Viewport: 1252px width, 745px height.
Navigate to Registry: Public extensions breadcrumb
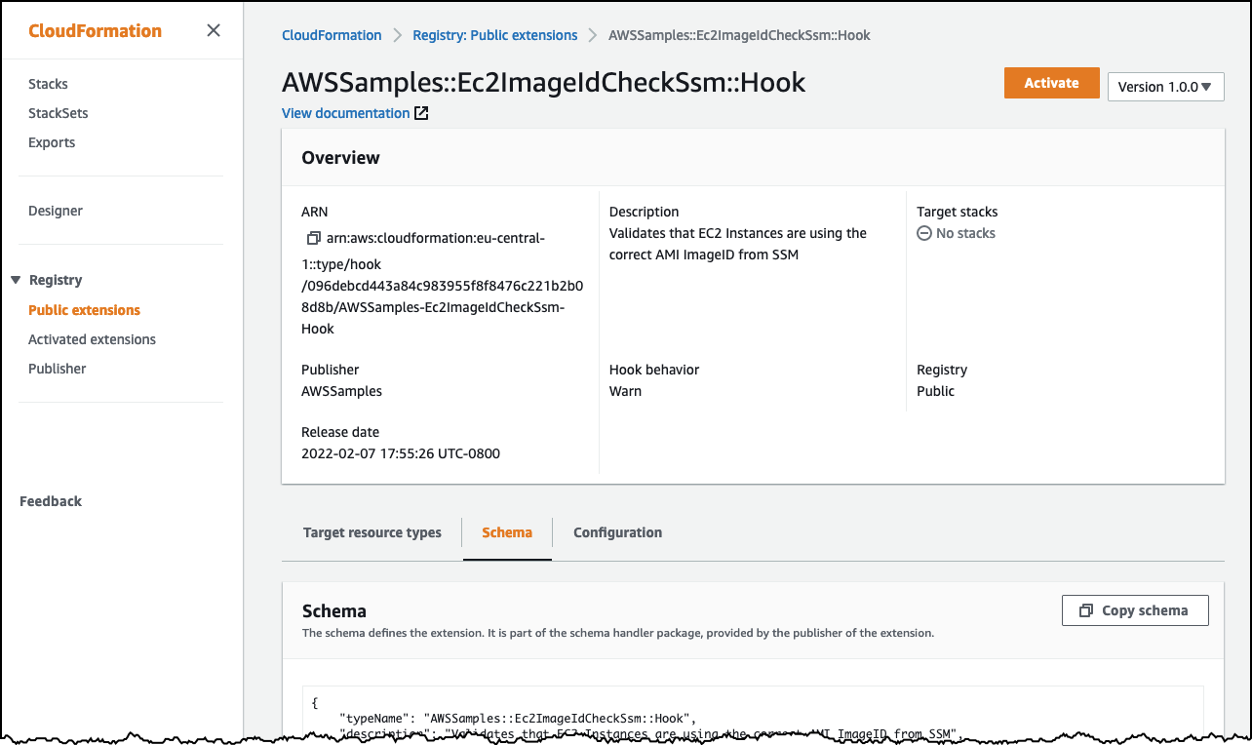(x=495, y=35)
